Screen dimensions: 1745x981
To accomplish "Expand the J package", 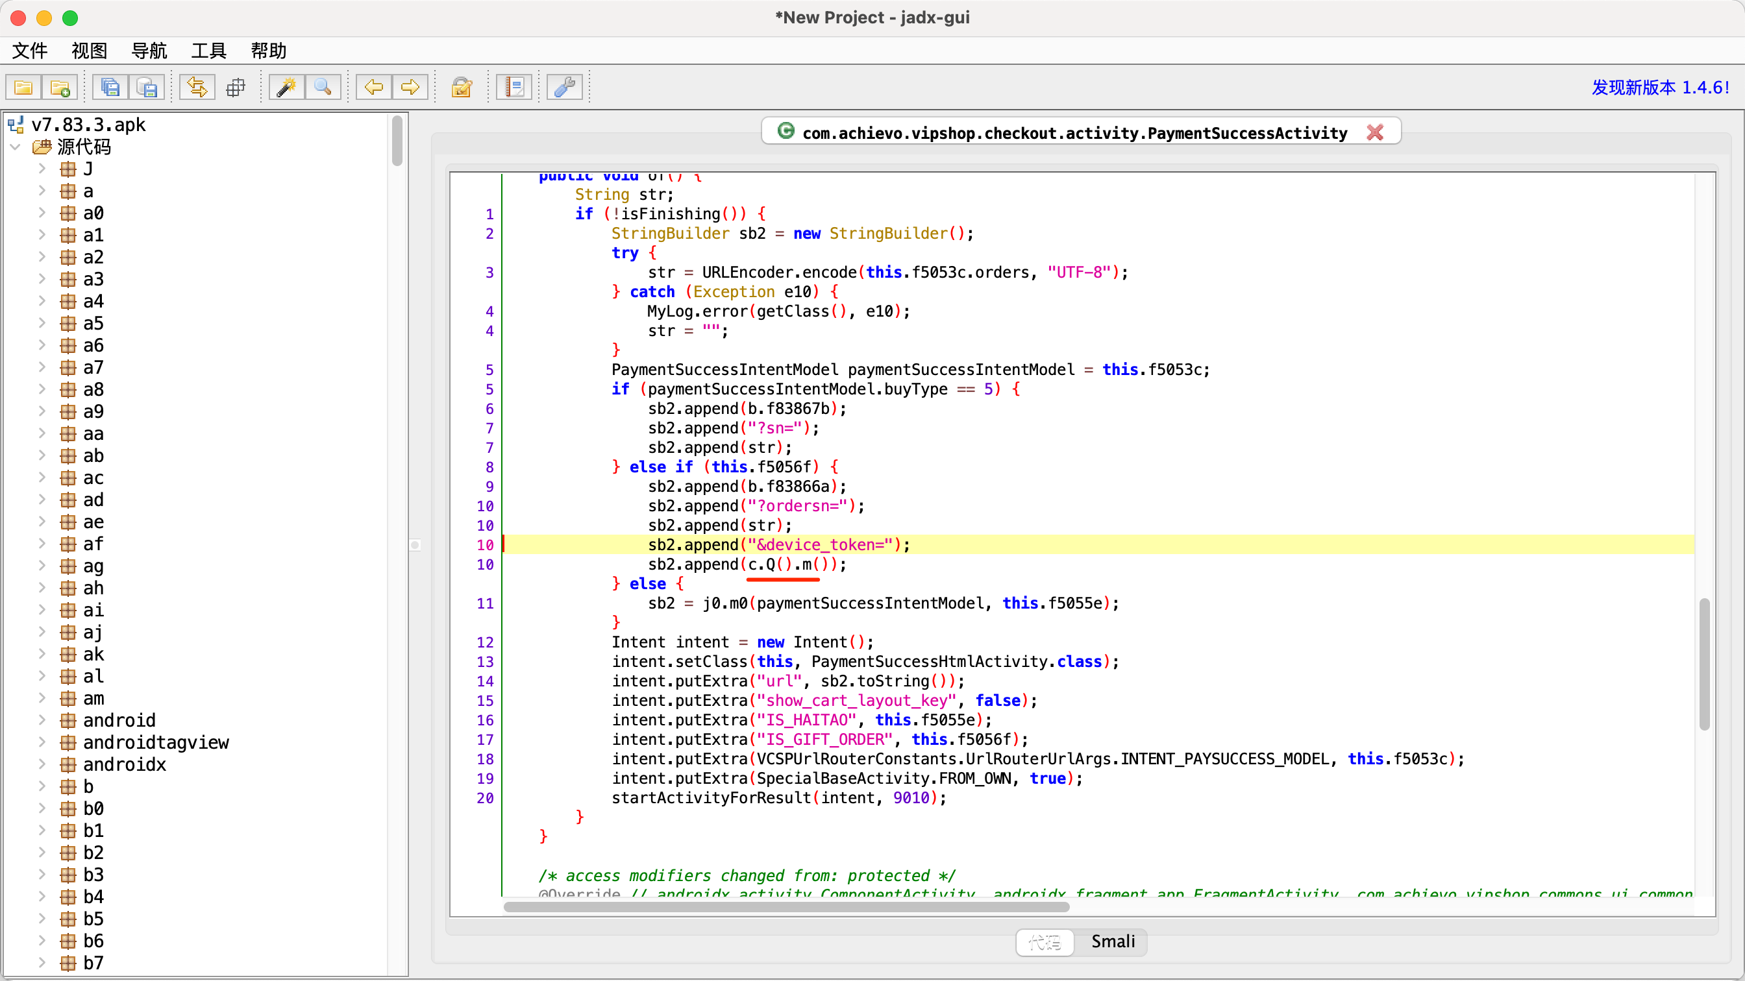I will (42, 169).
